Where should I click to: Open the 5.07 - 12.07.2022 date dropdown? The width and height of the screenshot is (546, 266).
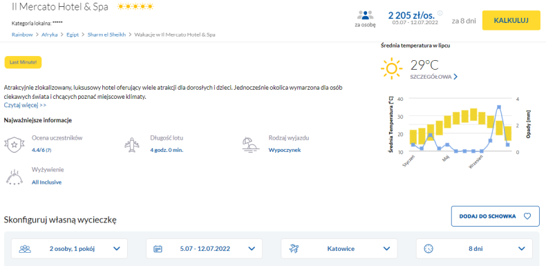click(204, 249)
